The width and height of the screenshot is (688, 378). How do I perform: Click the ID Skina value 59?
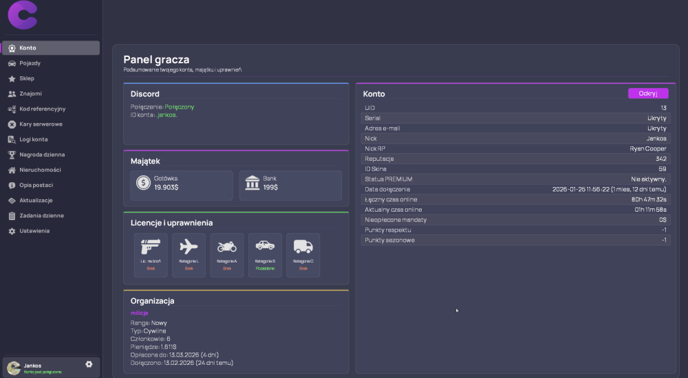[x=663, y=169]
